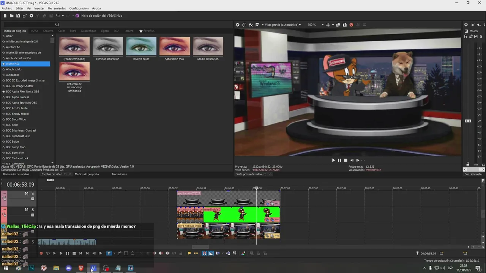486x273 pixels.
Task: Toggle split screen view in preview
Action: pos(257,25)
